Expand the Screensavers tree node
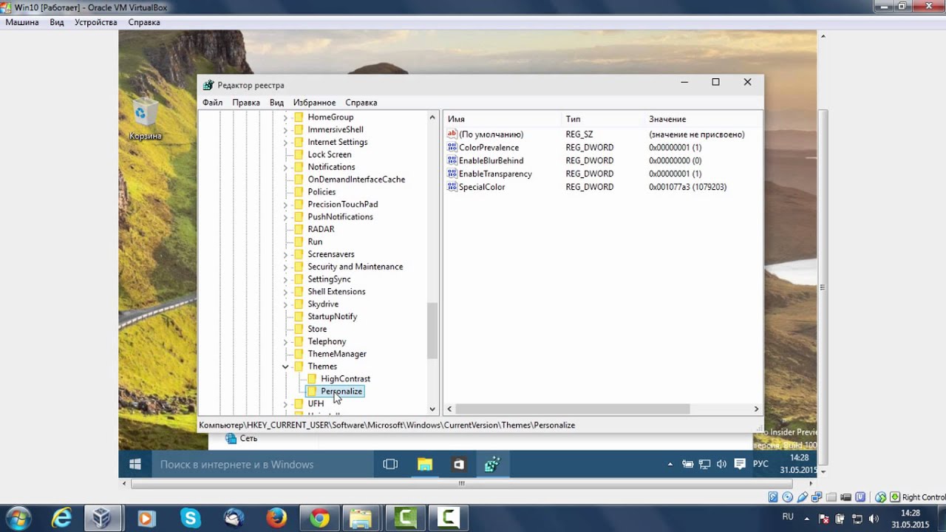Screen dimensions: 946x532 click(285, 254)
